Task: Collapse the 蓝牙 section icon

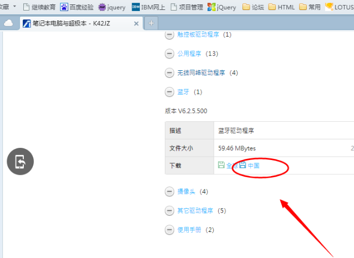Action: [x=169, y=92]
